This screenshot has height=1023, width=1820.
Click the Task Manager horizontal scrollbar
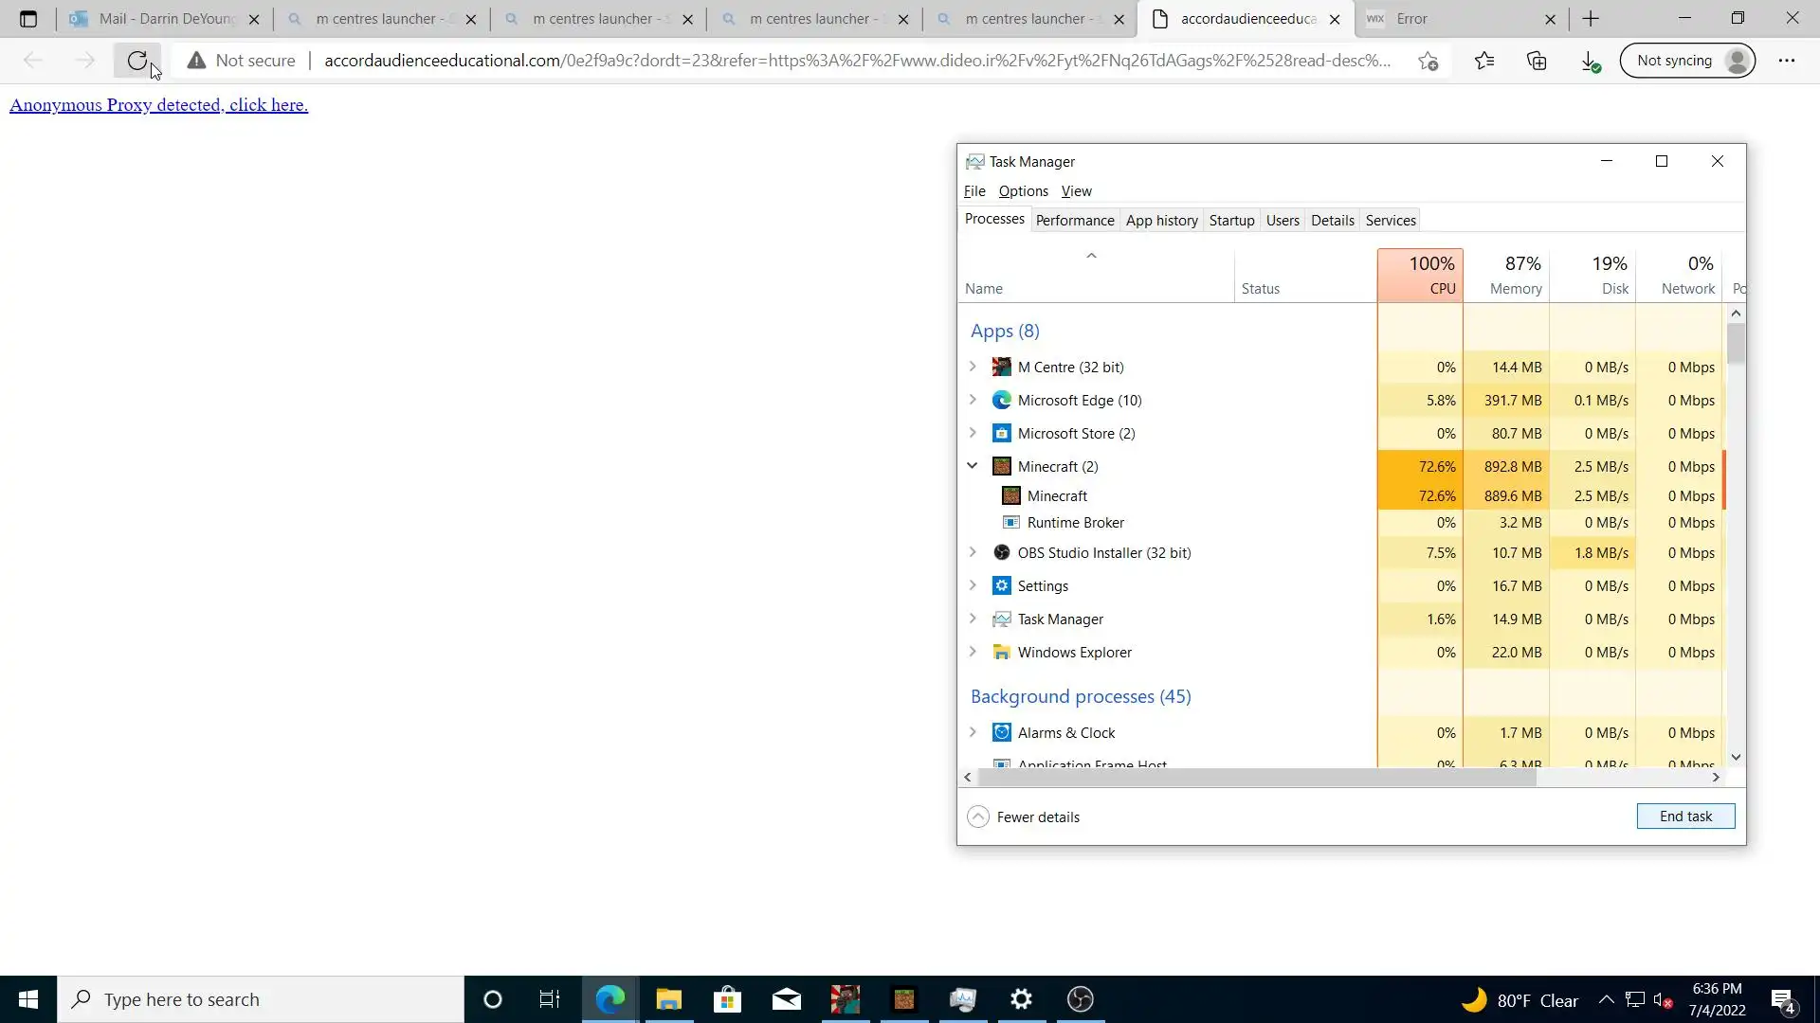pos(1256,778)
